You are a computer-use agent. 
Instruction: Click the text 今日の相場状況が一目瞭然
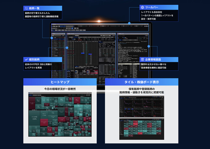pos(60,89)
